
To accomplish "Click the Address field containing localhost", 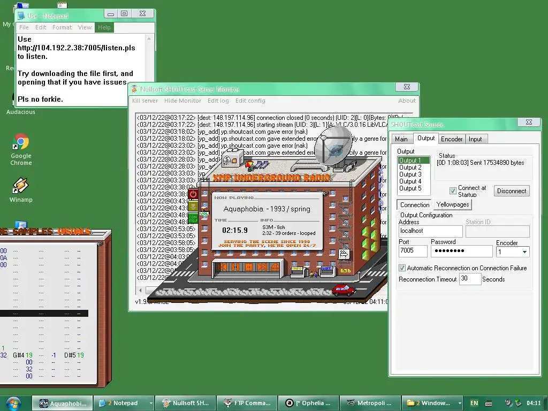I will 430,231.
